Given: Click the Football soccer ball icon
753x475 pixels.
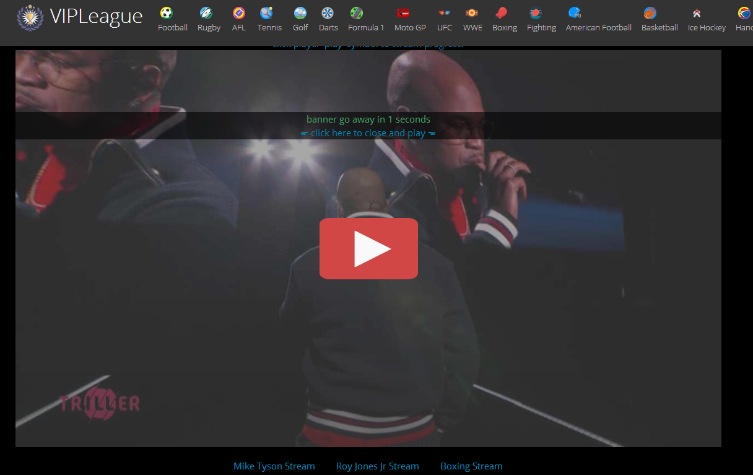Looking at the screenshot, I should coord(166,13).
